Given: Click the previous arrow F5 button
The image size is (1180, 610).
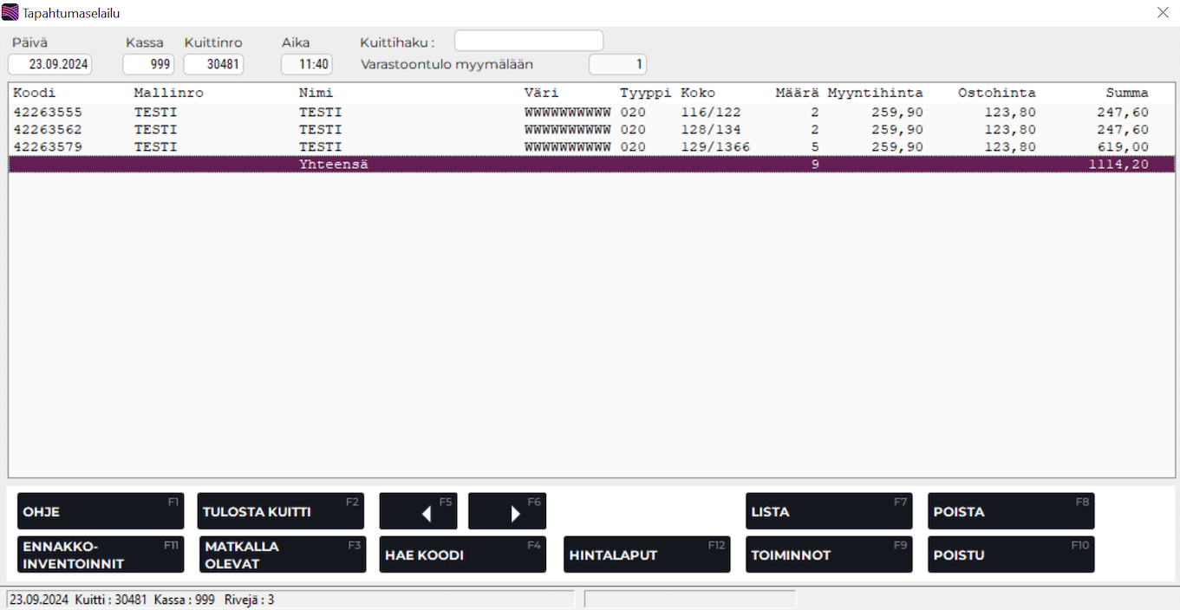Looking at the screenshot, I should (x=418, y=511).
